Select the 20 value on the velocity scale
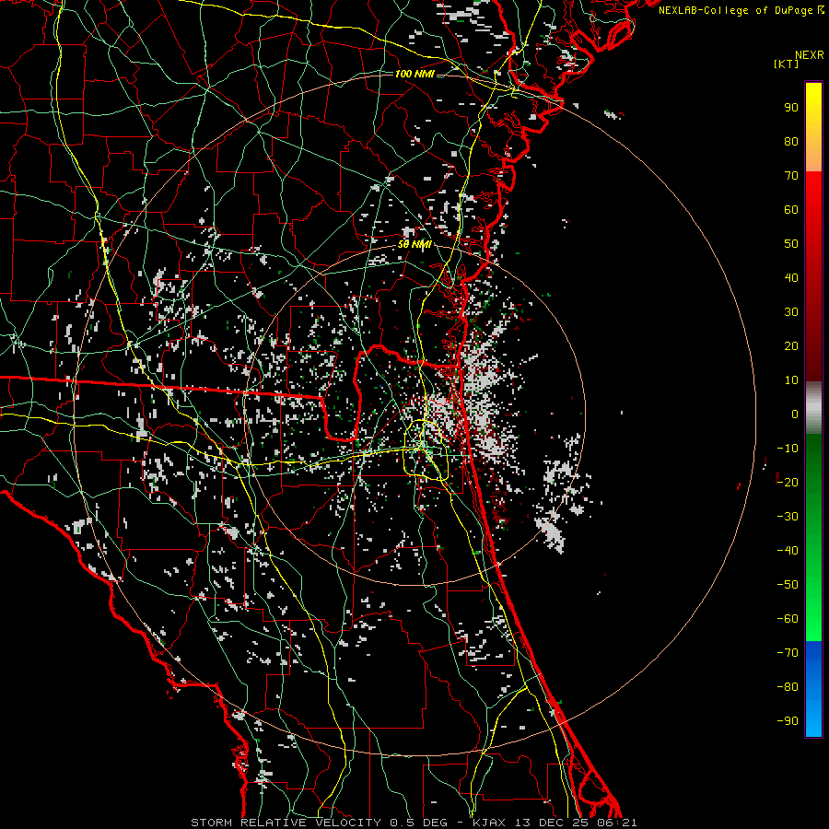Image resolution: width=829 pixels, height=829 pixels. (791, 346)
